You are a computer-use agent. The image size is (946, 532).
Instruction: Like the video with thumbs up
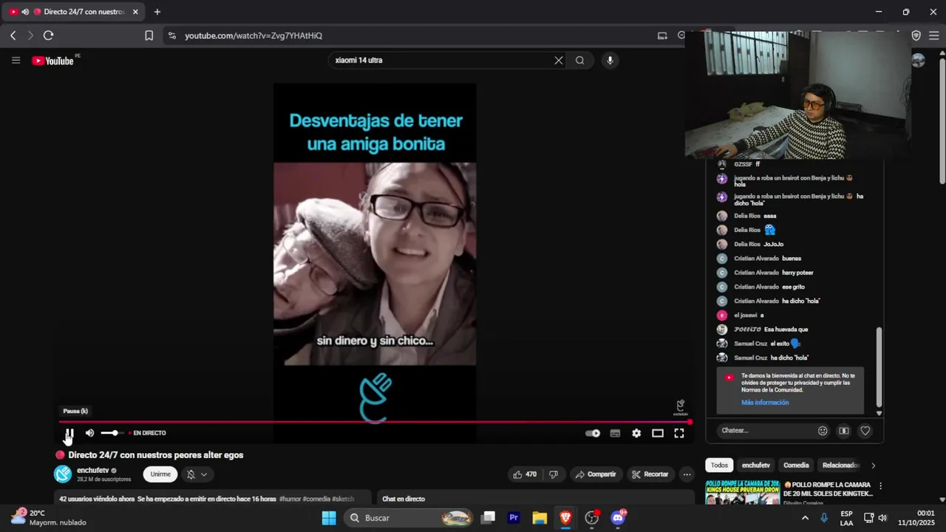click(525, 474)
